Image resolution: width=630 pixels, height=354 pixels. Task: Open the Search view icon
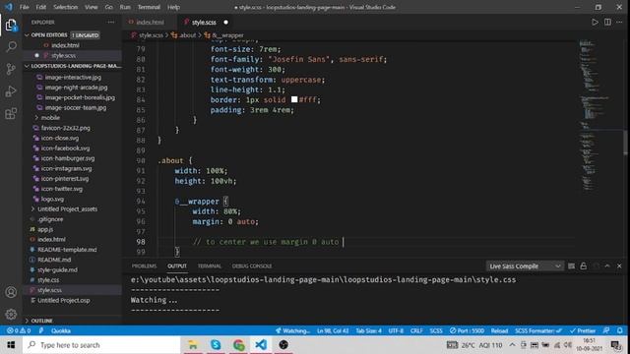(11, 46)
